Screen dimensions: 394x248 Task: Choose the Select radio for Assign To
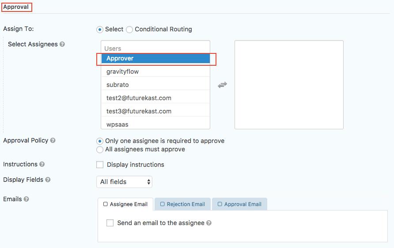pos(100,30)
